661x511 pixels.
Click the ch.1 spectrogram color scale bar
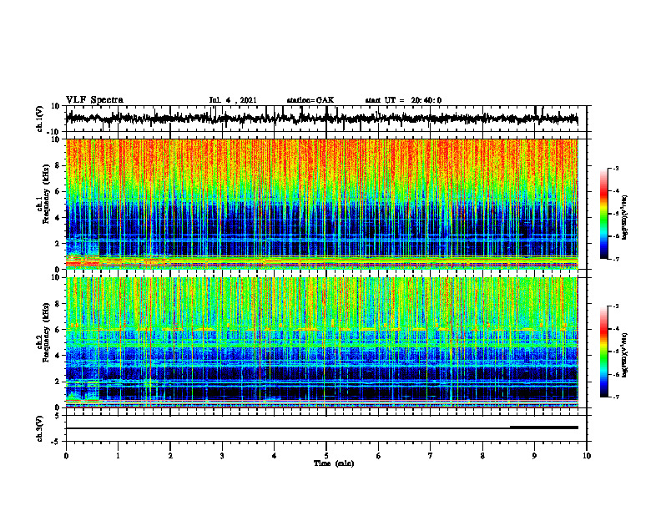tap(603, 214)
